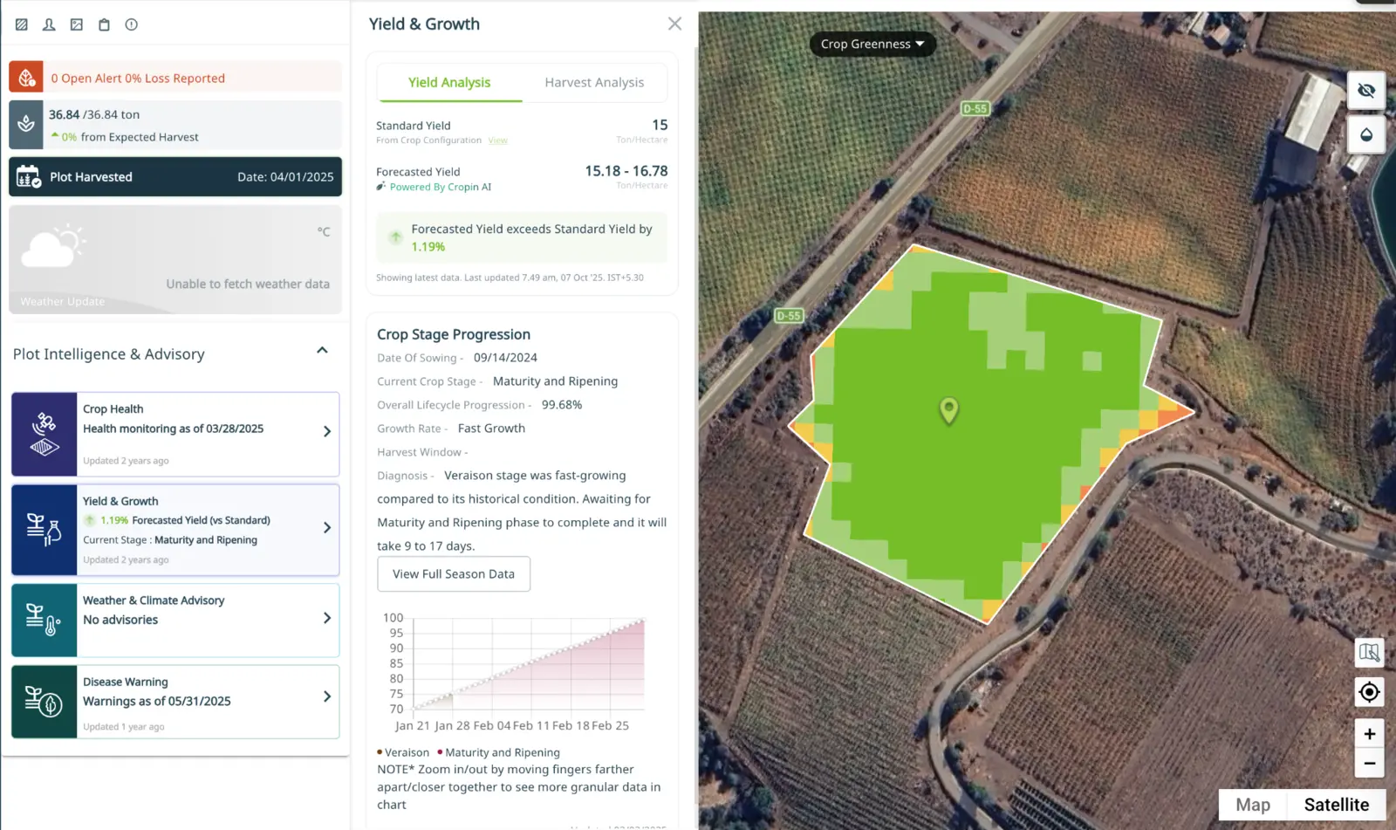
Task: Click the crop stage progression chart area
Action: tap(529, 665)
